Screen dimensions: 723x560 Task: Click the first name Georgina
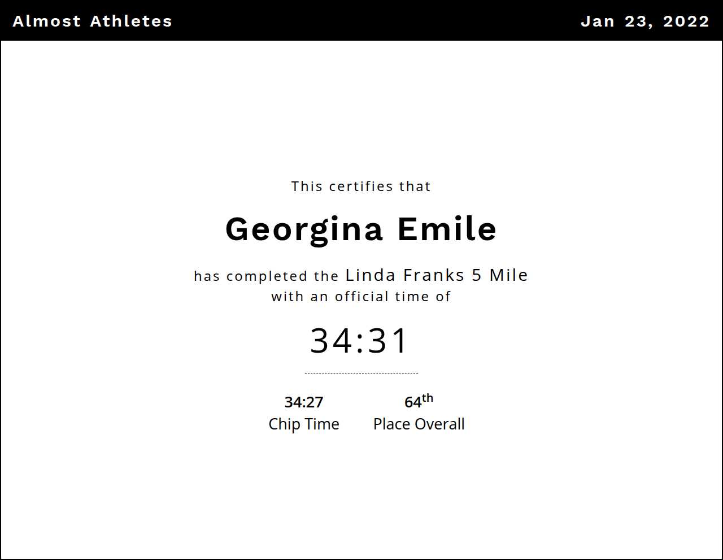[304, 229]
